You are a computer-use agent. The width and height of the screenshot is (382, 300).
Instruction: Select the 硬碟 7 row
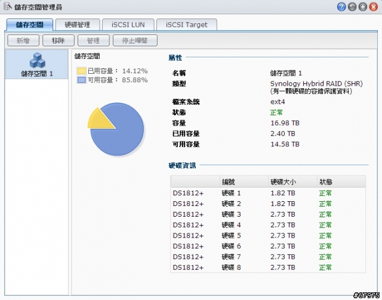268,257
